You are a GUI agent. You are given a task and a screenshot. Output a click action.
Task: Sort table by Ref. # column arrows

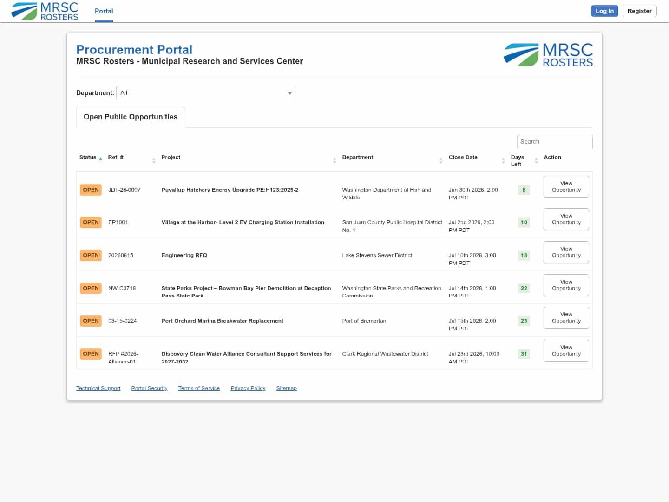pyautogui.click(x=154, y=160)
